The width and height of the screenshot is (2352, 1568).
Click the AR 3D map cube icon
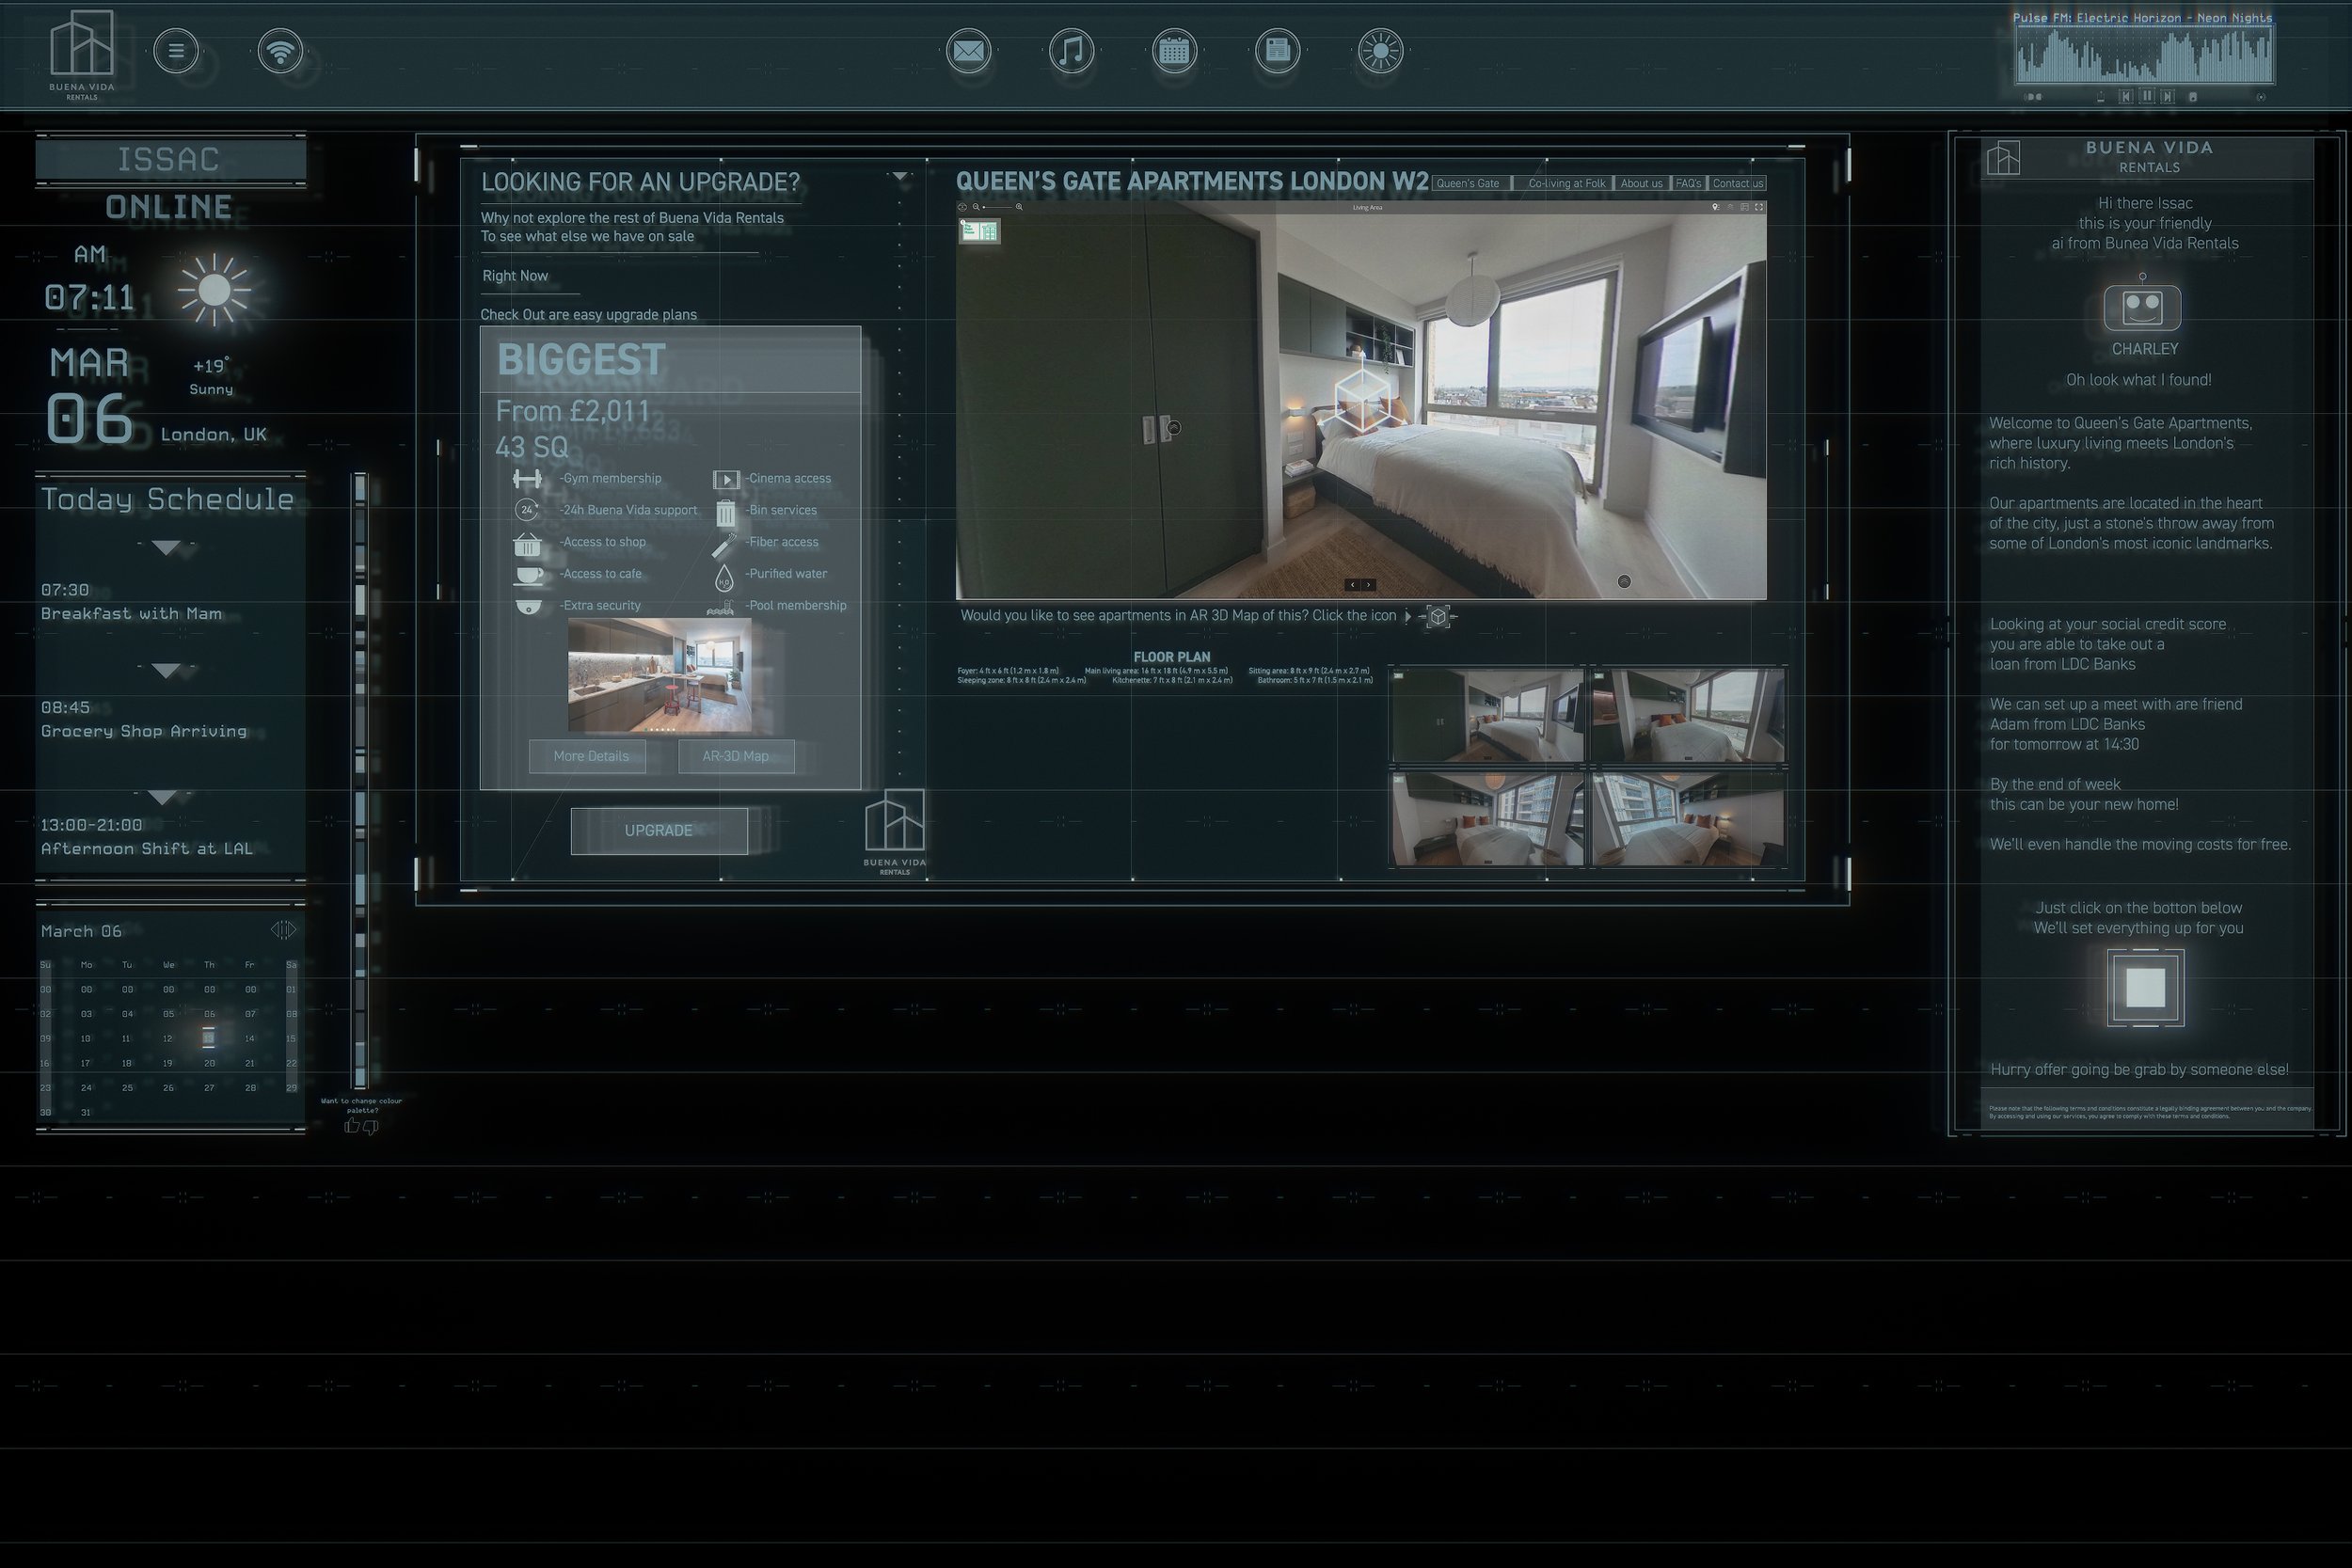[x=1437, y=617]
